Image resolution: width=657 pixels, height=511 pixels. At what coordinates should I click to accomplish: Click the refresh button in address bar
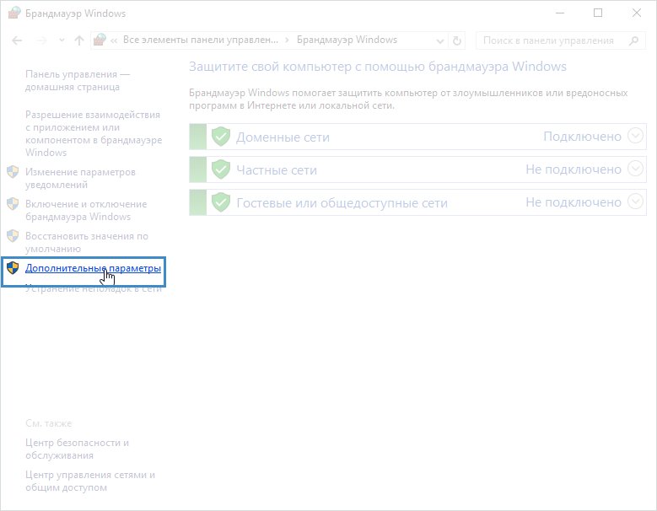click(x=457, y=40)
